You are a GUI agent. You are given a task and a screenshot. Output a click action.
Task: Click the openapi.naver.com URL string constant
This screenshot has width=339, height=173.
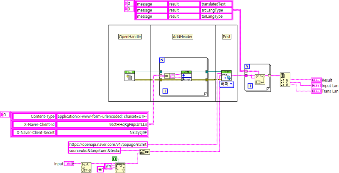coord(108,144)
